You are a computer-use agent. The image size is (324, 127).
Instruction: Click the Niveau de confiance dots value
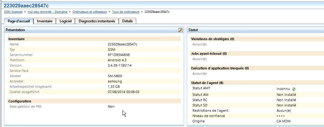click(x=281, y=116)
